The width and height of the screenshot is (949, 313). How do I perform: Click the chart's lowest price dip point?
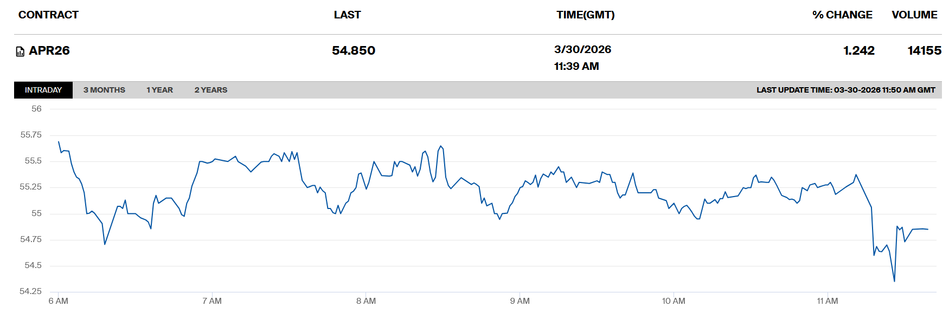(894, 281)
